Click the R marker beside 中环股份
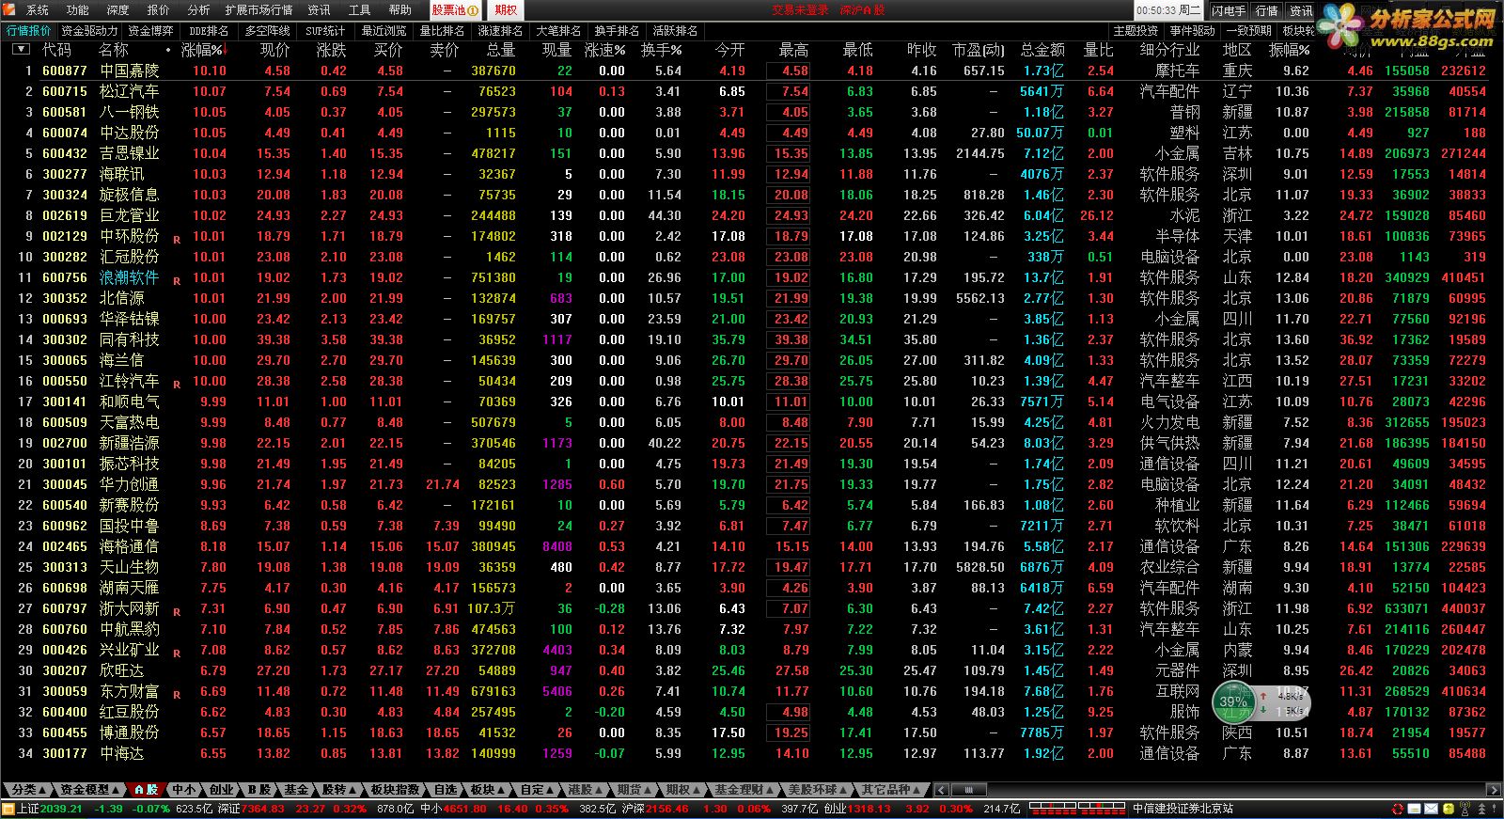 (176, 241)
